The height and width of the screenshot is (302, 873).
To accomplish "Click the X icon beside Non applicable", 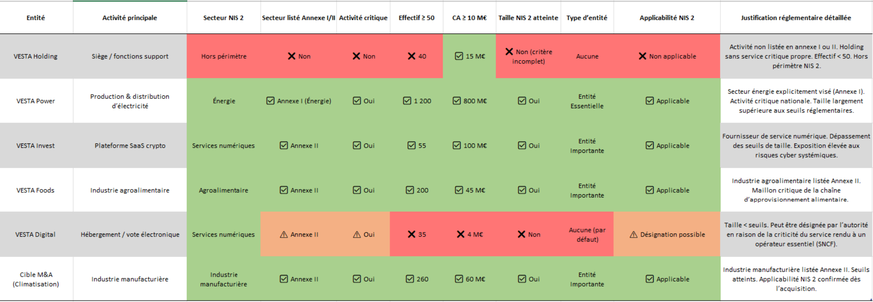I will click(642, 56).
